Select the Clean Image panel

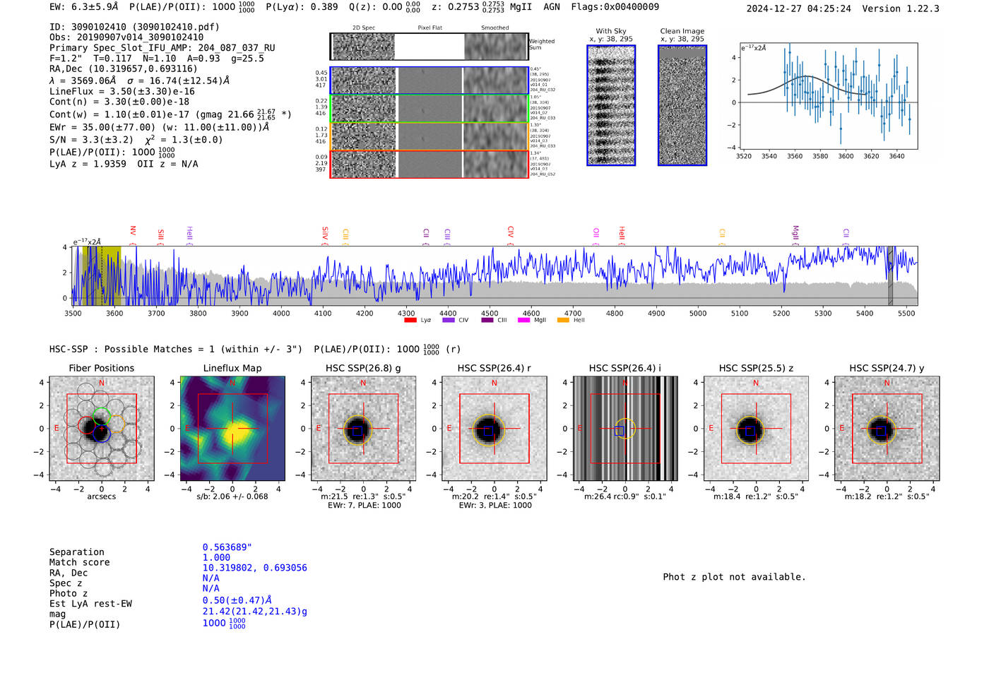(x=682, y=105)
